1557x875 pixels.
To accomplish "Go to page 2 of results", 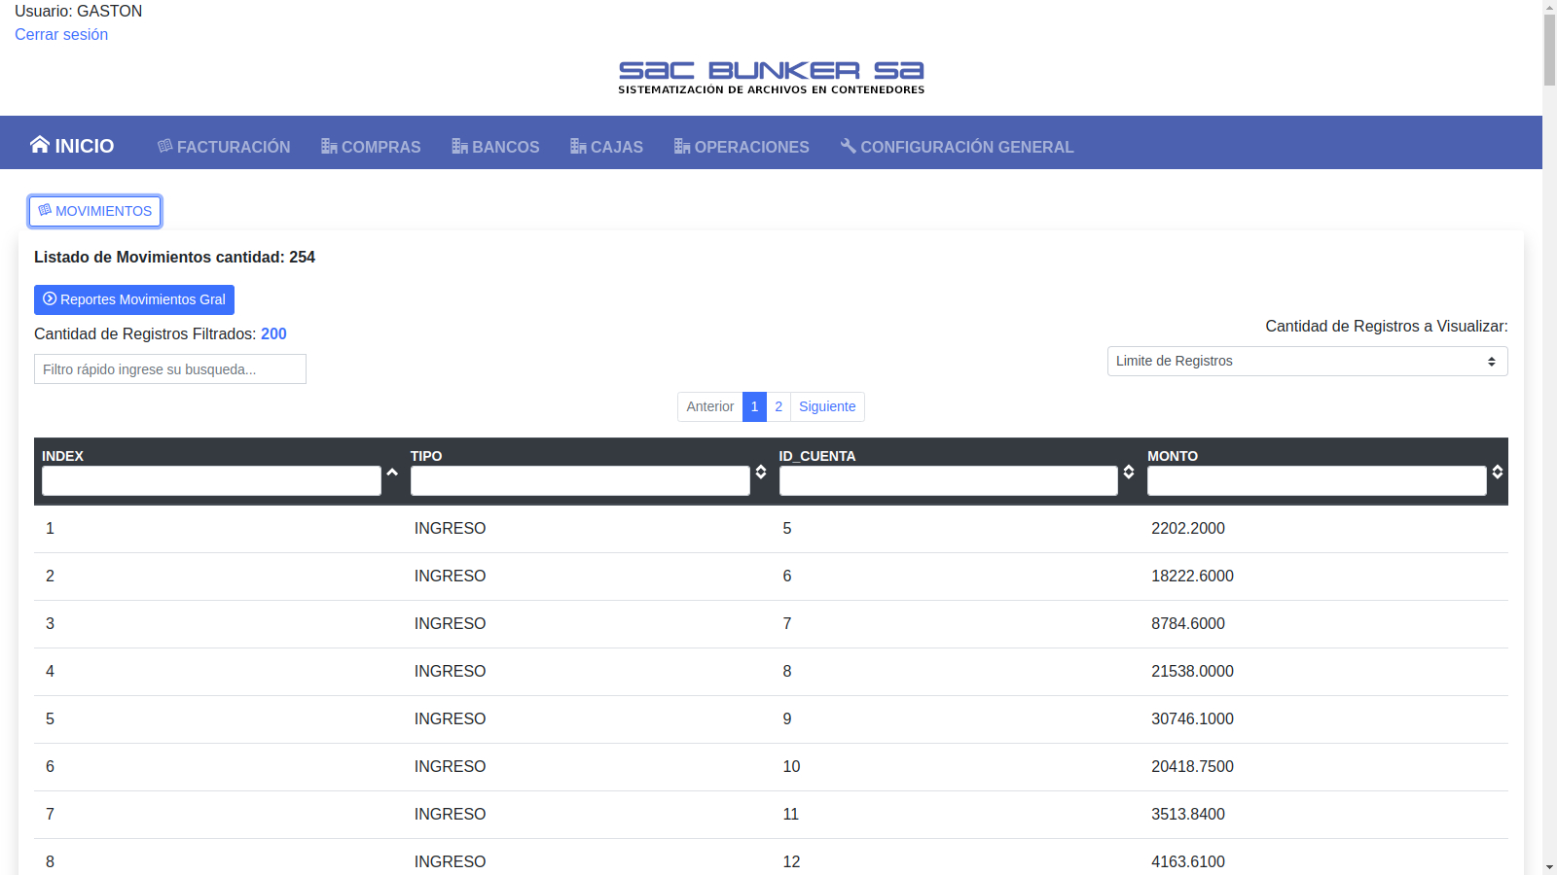I will coord(778,407).
